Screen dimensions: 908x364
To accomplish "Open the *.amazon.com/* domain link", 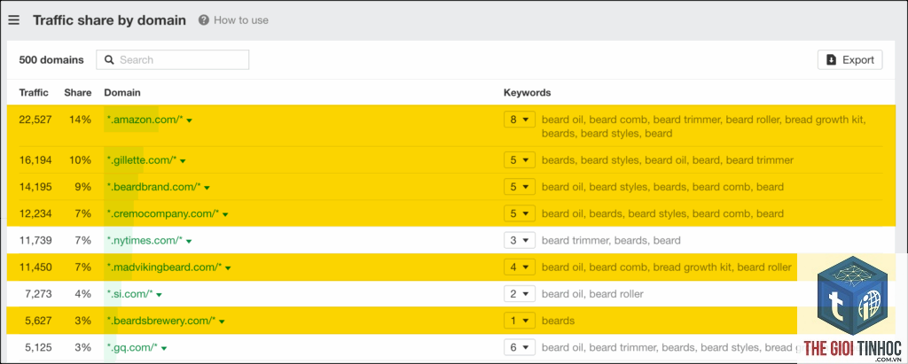I will 145,120.
